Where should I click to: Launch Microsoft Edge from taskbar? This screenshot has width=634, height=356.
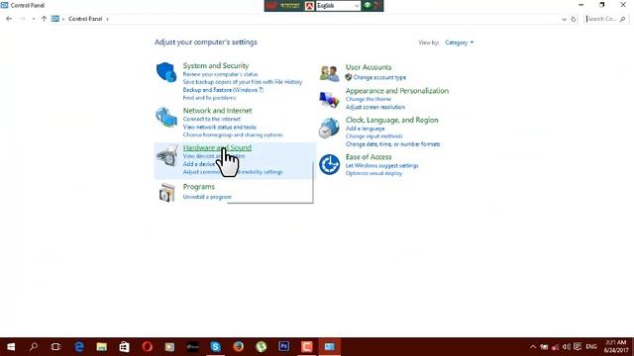tap(79, 347)
